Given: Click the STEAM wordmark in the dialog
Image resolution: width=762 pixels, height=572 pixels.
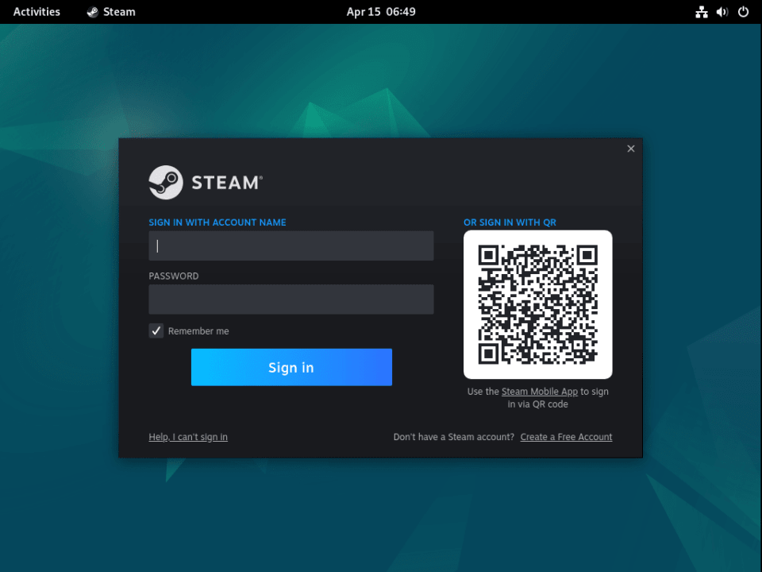Looking at the screenshot, I should [x=225, y=182].
